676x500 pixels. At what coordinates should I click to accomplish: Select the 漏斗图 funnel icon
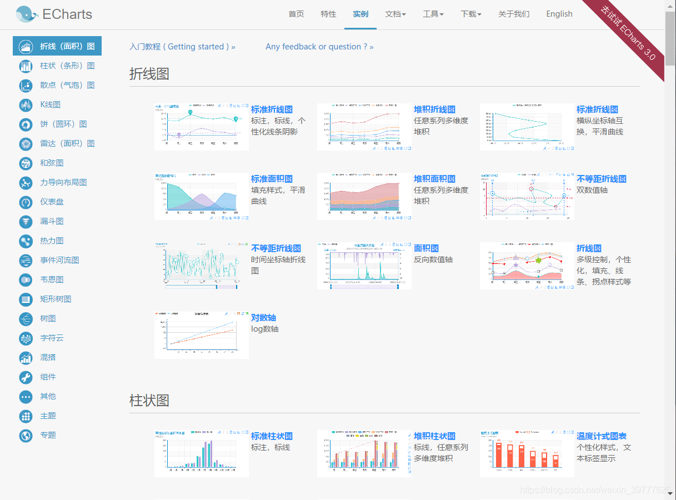point(26,222)
